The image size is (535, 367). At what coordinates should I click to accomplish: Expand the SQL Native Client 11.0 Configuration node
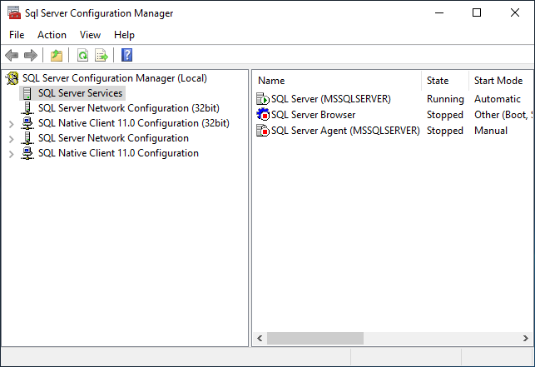click(x=11, y=153)
